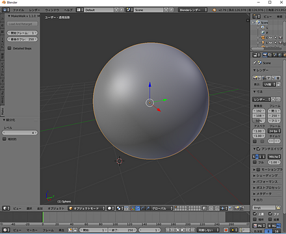Click the Load And Retarget button
Screen dimensions: 286x234
(x=22, y=24)
